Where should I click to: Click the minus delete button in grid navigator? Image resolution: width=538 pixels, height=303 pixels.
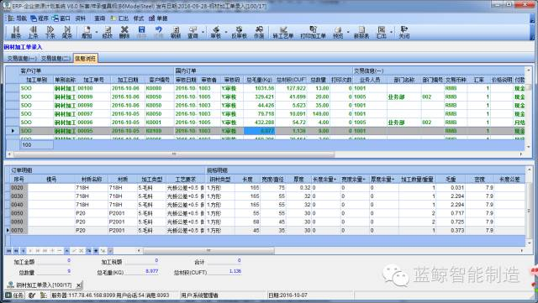pyautogui.click(x=60, y=251)
